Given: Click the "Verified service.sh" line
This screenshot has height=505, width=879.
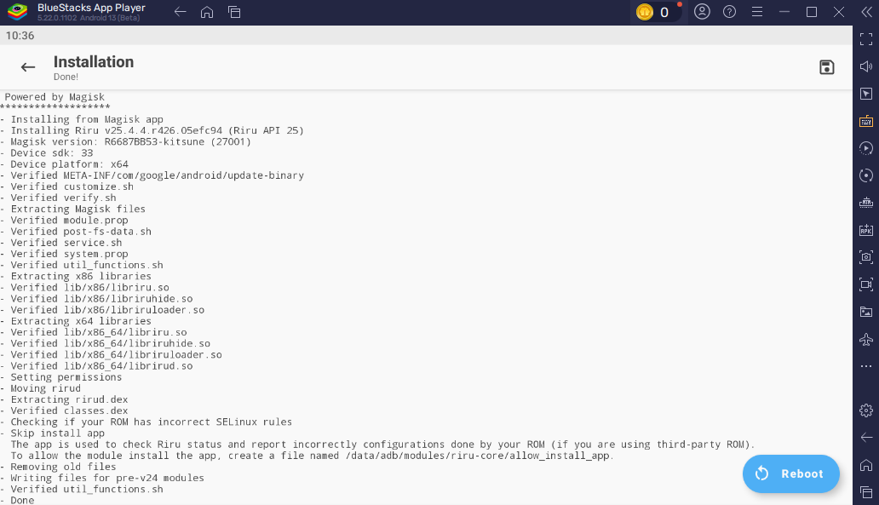Looking at the screenshot, I should point(61,243).
